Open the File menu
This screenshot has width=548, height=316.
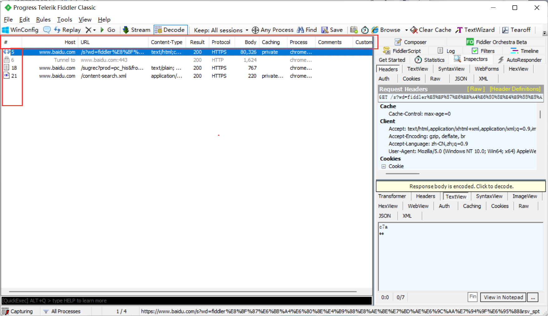(8, 19)
